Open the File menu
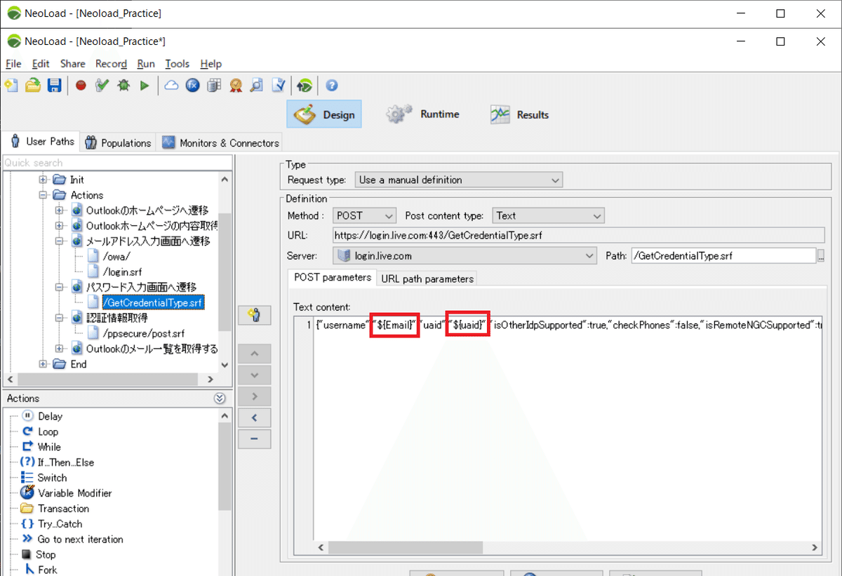The width and height of the screenshot is (842, 576). pos(13,64)
